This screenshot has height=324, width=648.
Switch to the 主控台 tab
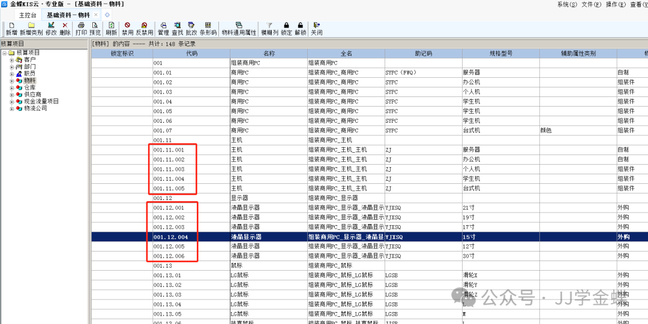(x=28, y=14)
